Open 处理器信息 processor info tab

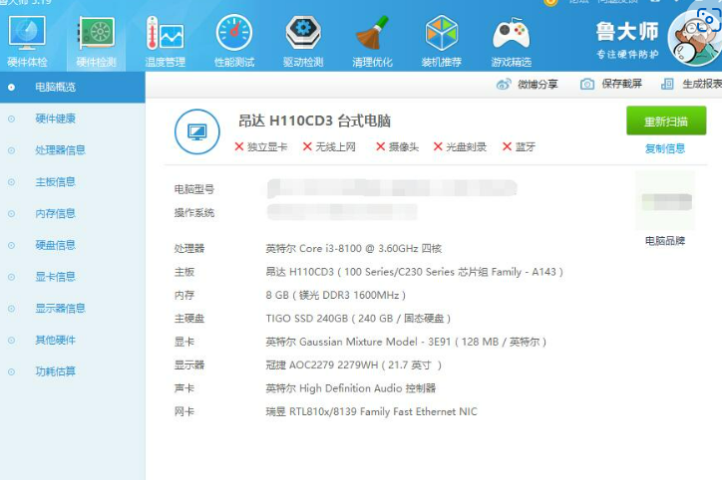[x=60, y=150]
